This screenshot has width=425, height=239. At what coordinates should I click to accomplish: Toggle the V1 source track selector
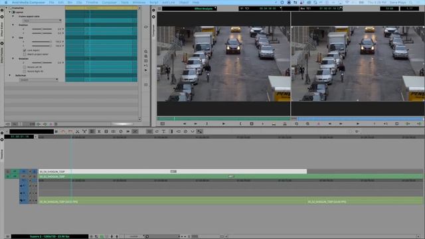15,177
